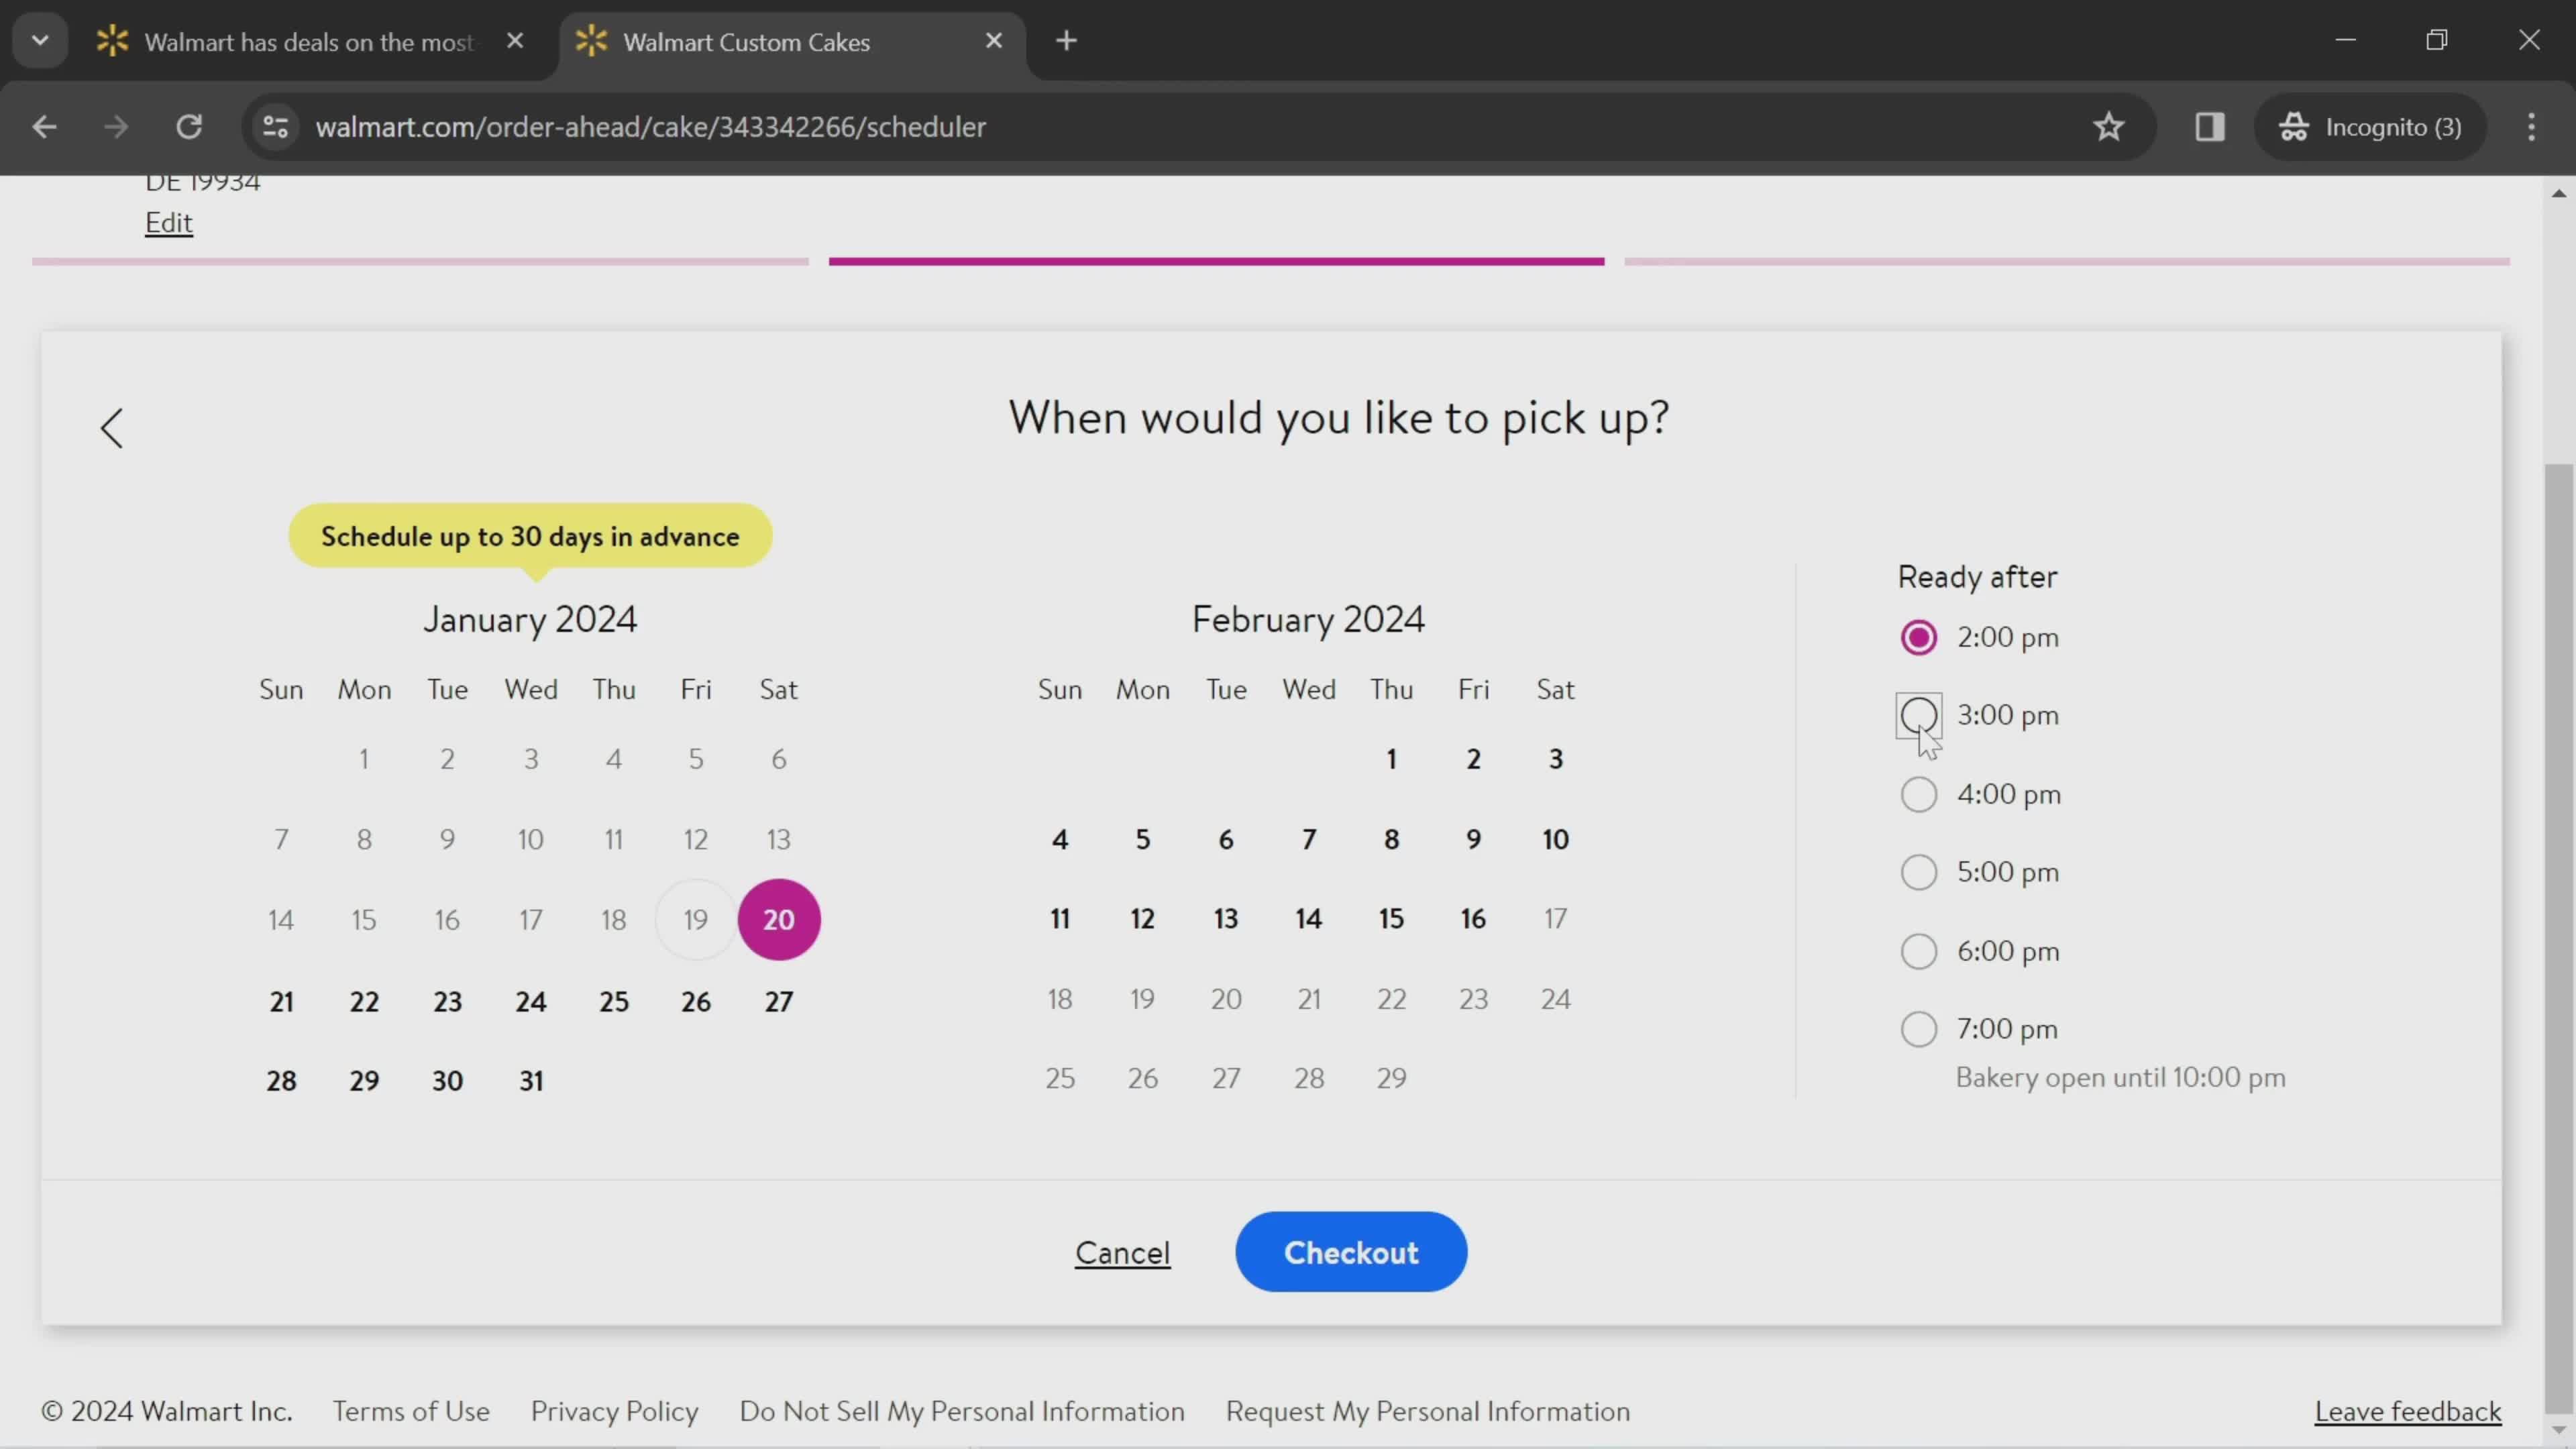Choose February 3 on the calendar
Screen dimensions: 2576x1449
click(1556, 759)
